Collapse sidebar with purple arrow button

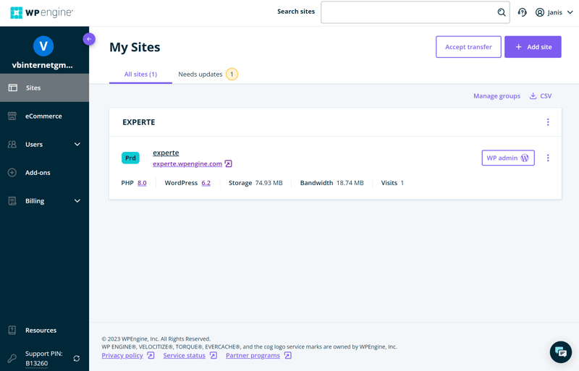pyautogui.click(x=89, y=39)
